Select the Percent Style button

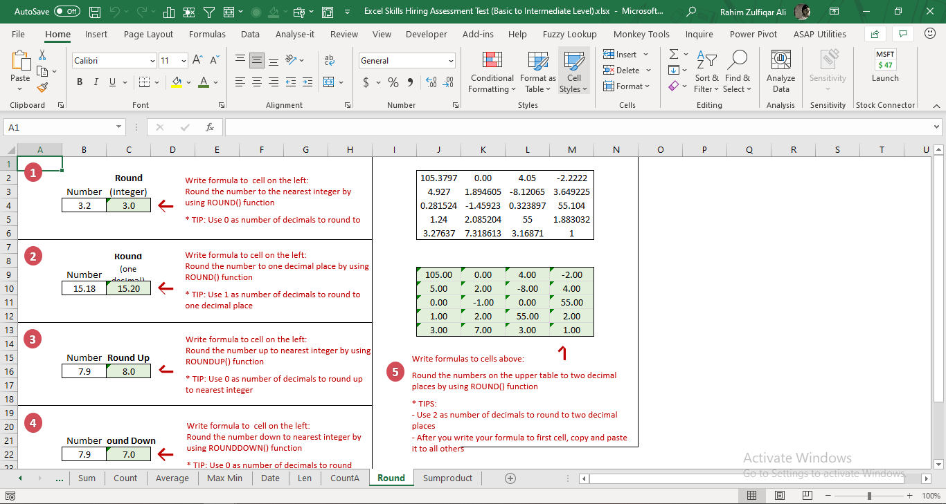click(x=393, y=82)
